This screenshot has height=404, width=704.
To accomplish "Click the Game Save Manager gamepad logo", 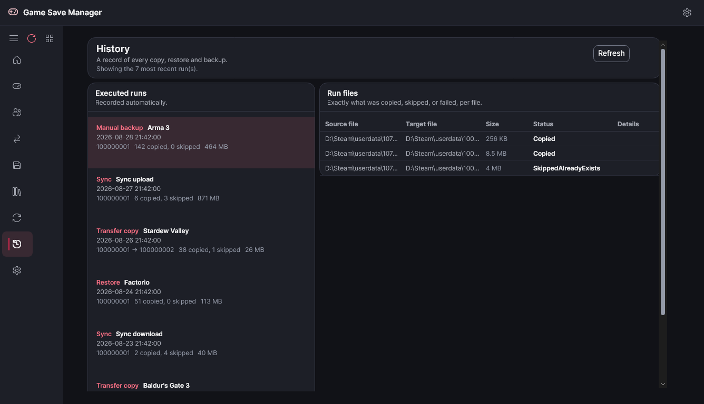I will [13, 12].
